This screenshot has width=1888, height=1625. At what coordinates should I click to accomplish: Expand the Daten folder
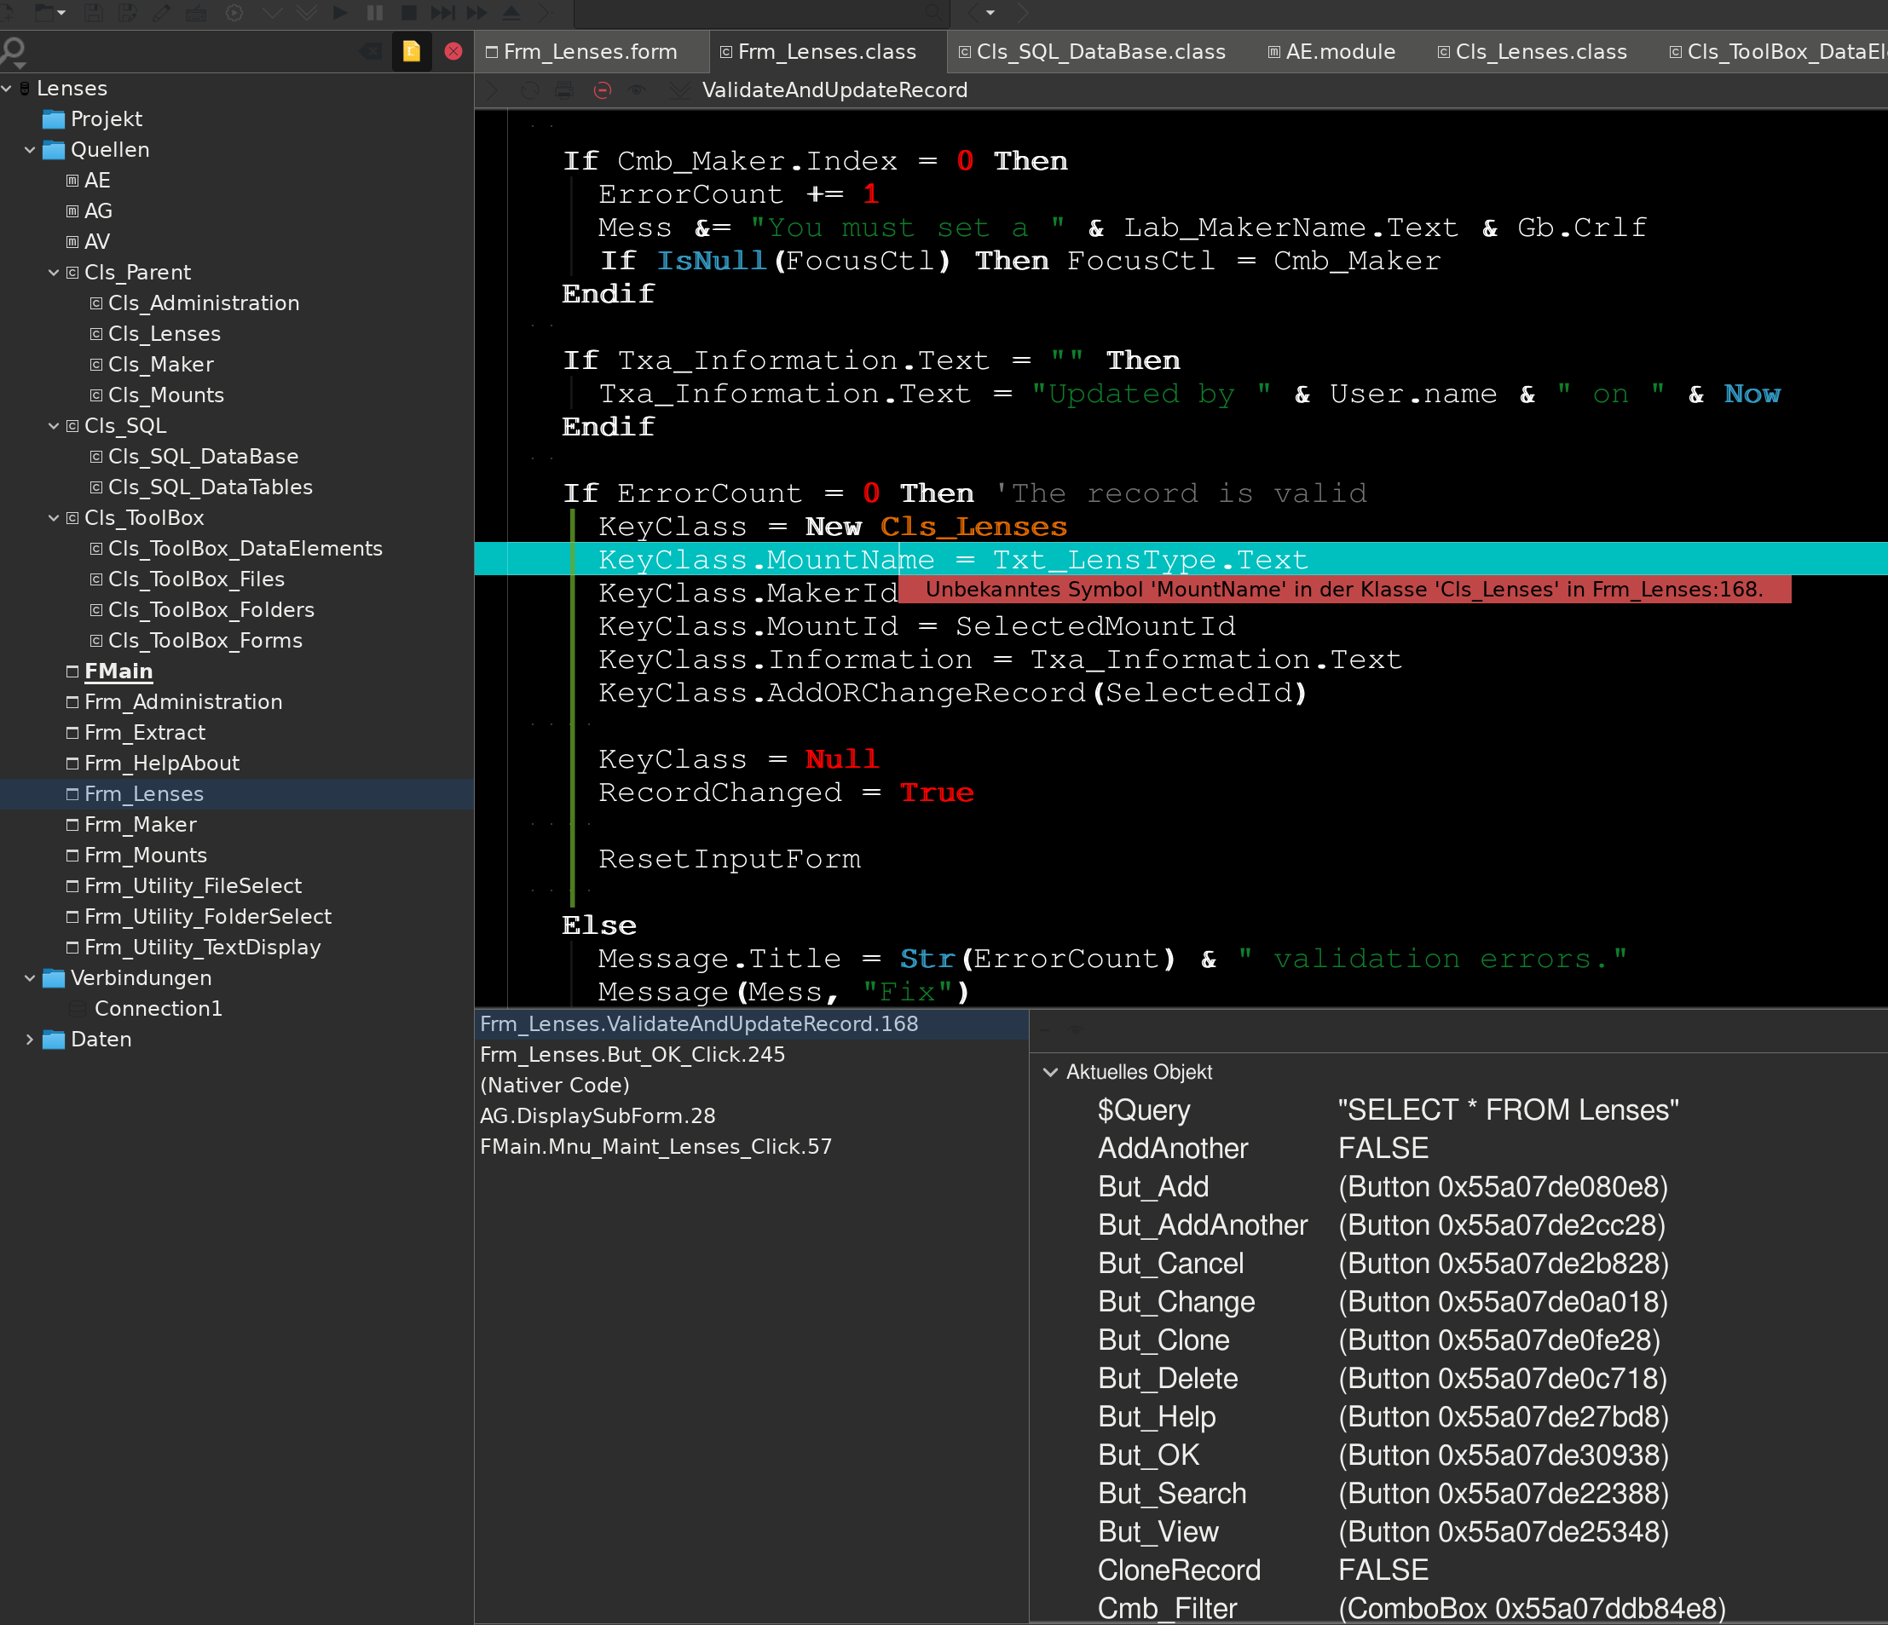pos(30,1040)
